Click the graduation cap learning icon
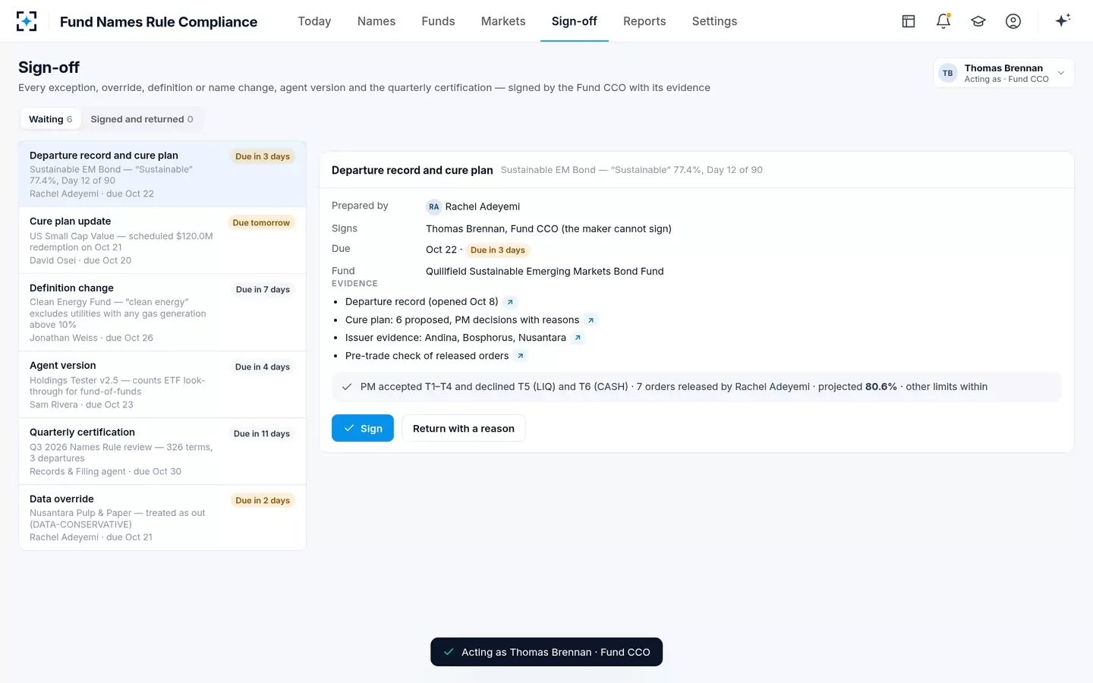The image size is (1093, 683). click(978, 21)
